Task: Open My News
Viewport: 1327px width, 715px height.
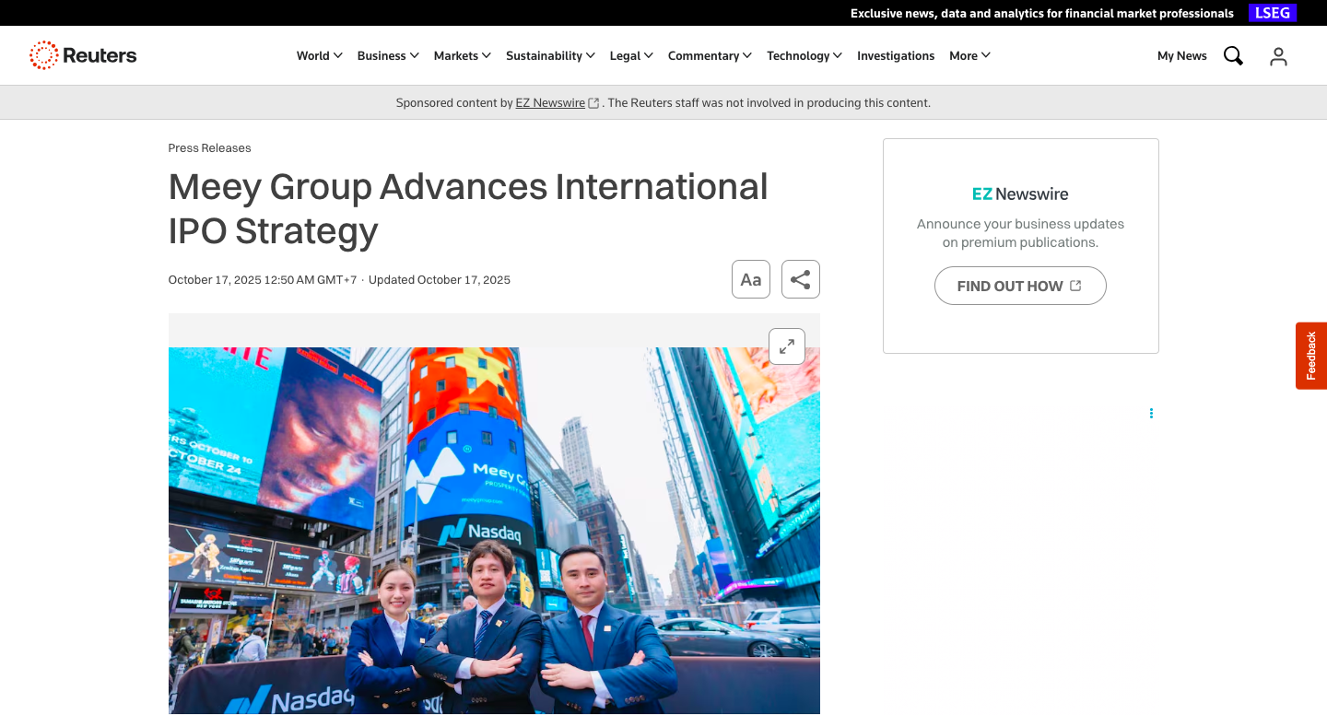Action: pyautogui.click(x=1181, y=55)
